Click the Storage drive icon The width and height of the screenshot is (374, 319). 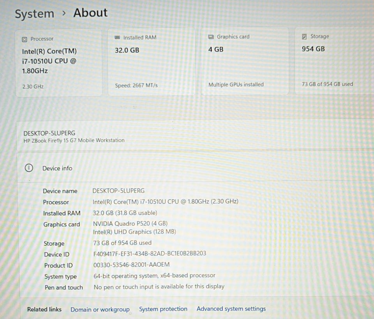[304, 37]
